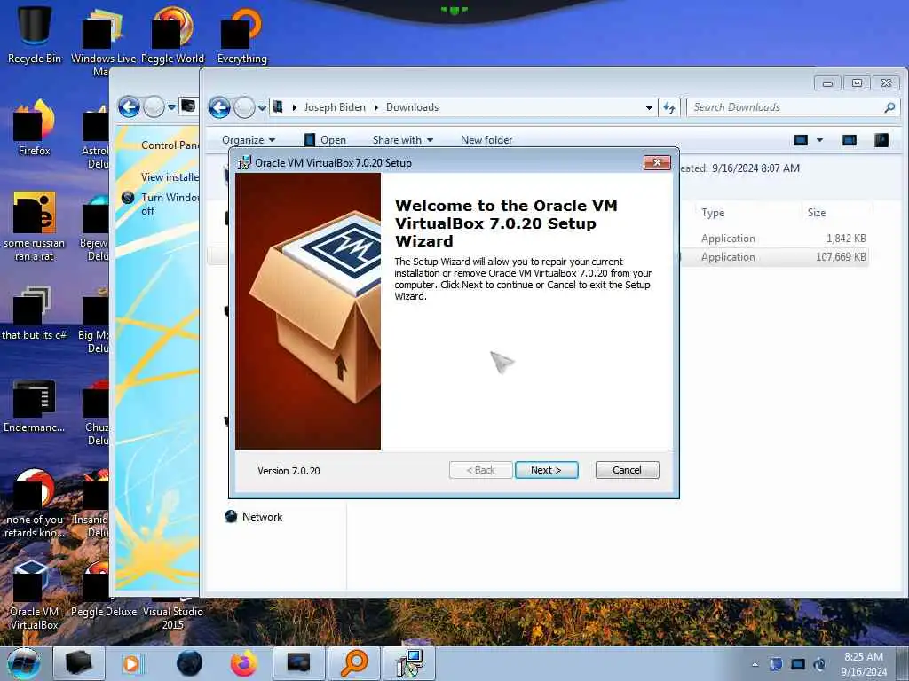Open Firefox desktop shortcut

pos(35,129)
